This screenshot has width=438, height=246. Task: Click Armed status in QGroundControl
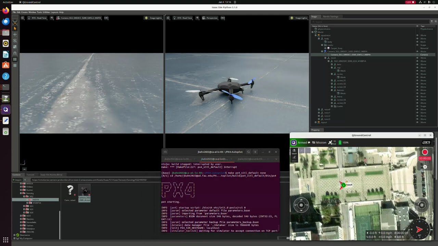click(302, 142)
